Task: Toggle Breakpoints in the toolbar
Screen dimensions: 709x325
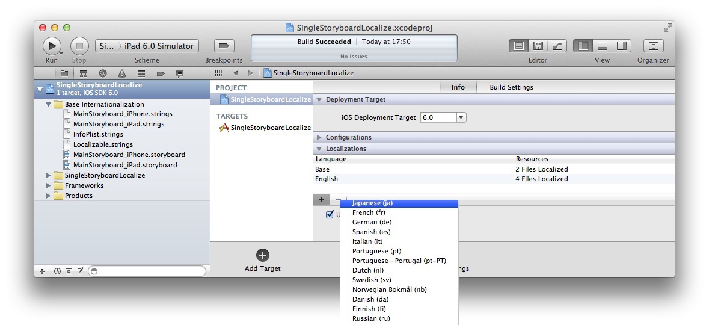Action: pyautogui.click(x=224, y=46)
